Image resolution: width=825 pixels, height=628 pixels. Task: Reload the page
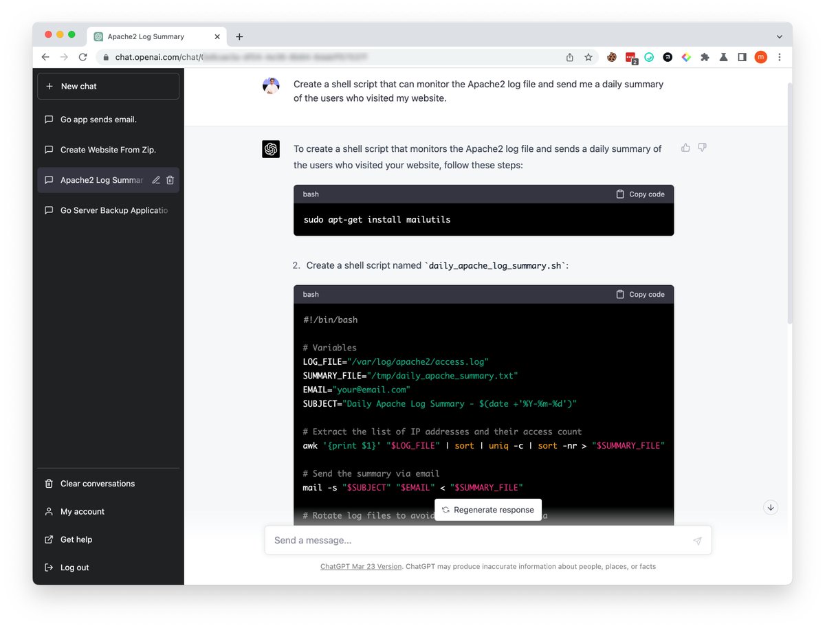[83, 58]
